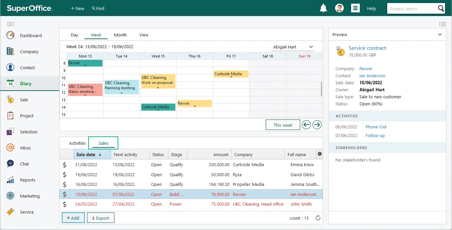Viewport: 452px width, 230px height.
Task: Click the table column settings gear
Action: tap(319, 154)
